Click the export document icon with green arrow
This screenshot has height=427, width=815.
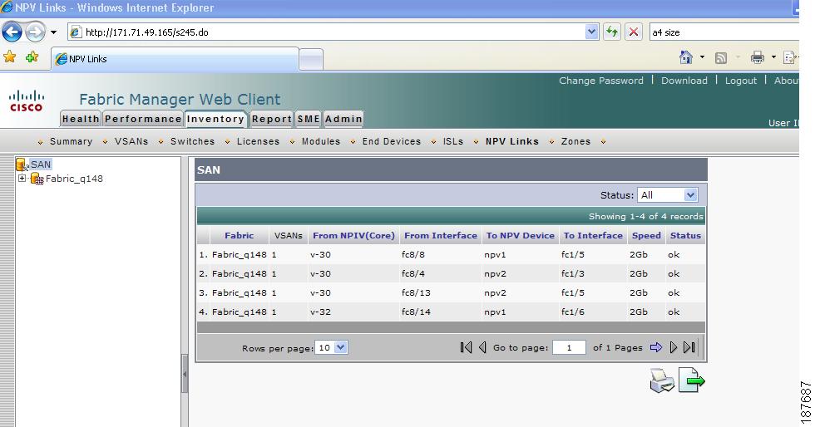coord(692,380)
